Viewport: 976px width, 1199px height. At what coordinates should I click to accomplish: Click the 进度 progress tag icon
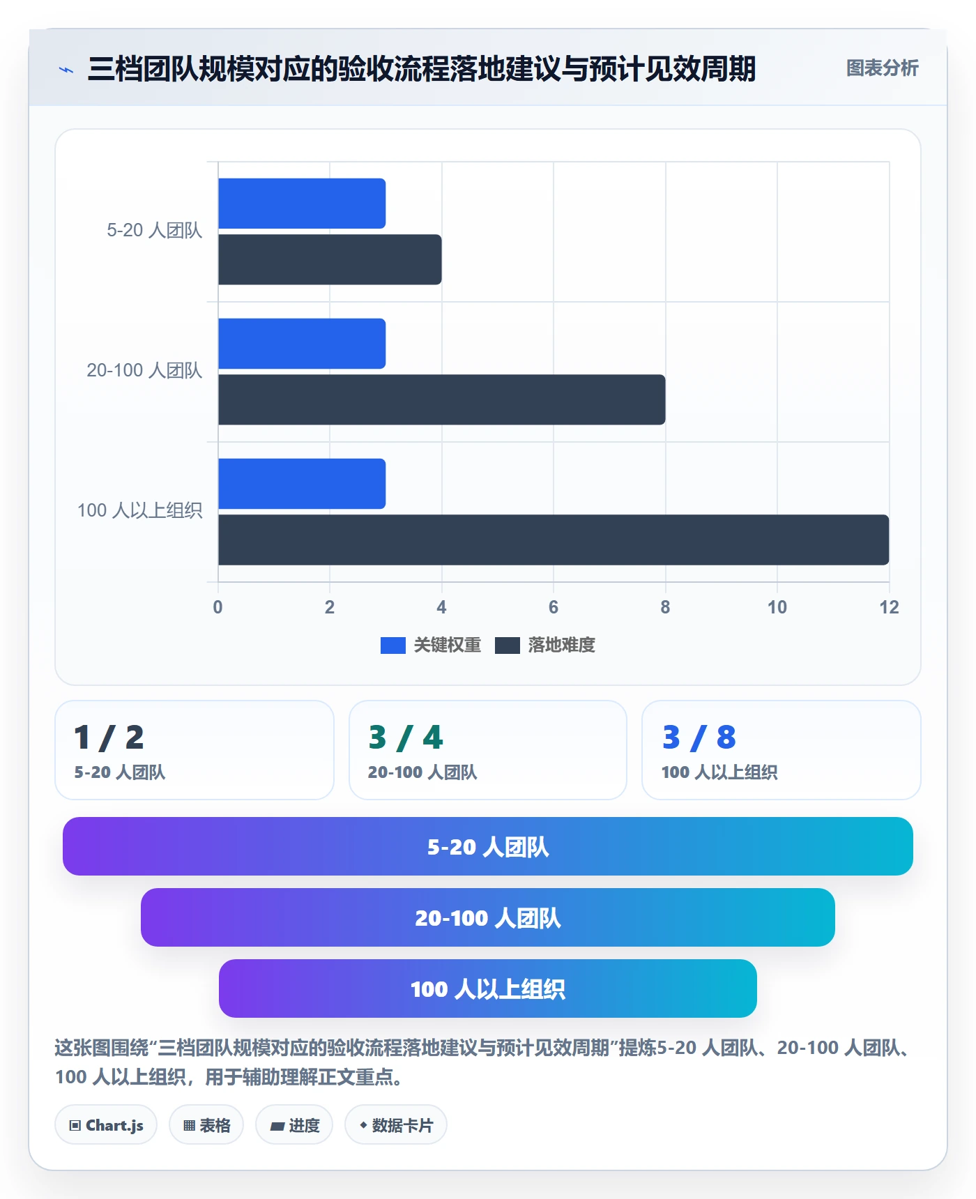pyautogui.click(x=277, y=1126)
